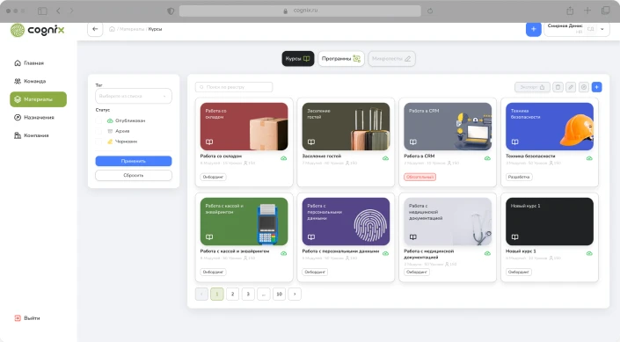
Task: Click the circular icon next to edit
Action: pyautogui.click(x=584, y=87)
